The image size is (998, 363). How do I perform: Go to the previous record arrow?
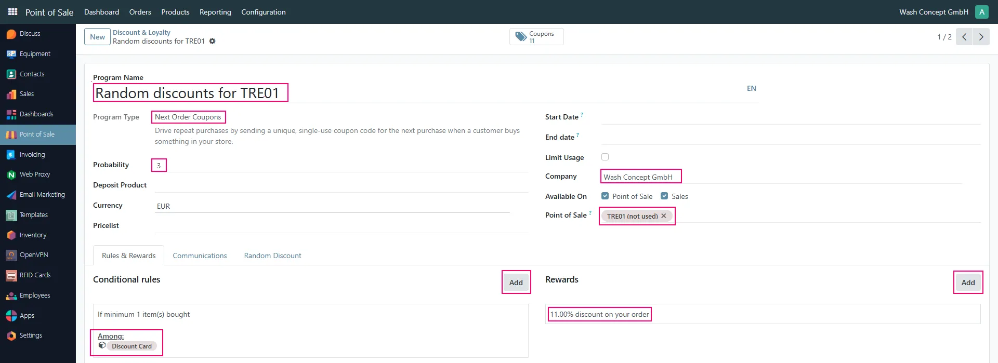pos(964,37)
